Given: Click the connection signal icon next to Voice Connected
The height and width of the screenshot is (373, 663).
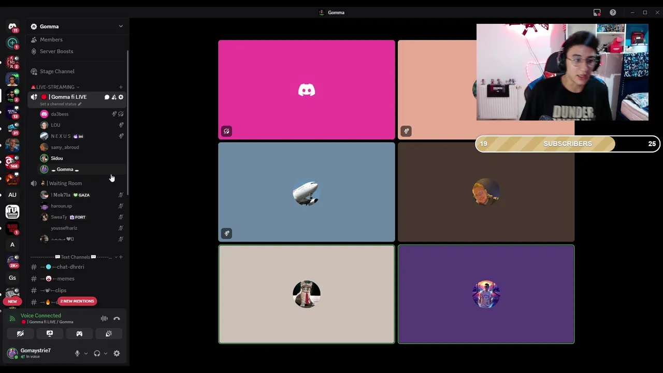Looking at the screenshot, I should [x=12, y=319].
